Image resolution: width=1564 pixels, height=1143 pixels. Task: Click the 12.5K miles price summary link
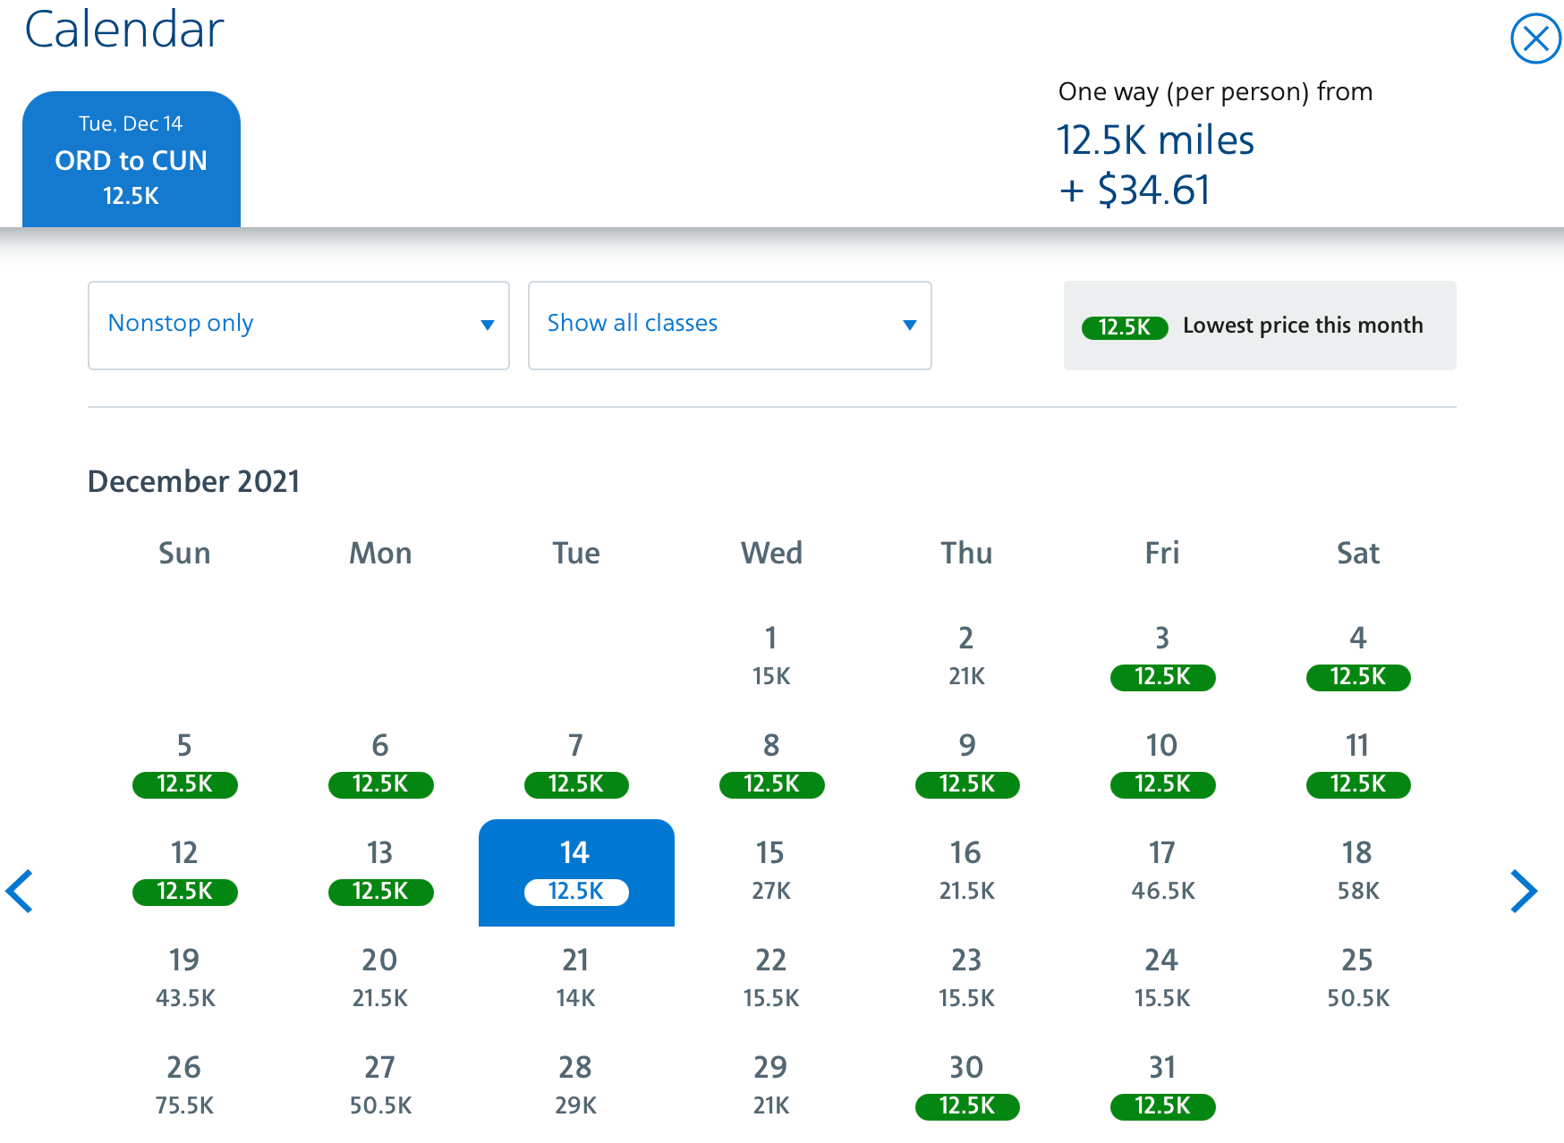click(x=1154, y=140)
